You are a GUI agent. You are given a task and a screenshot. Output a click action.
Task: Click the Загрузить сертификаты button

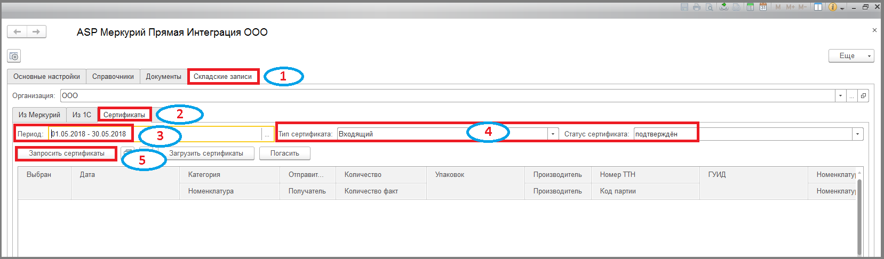click(x=206, y=153)
